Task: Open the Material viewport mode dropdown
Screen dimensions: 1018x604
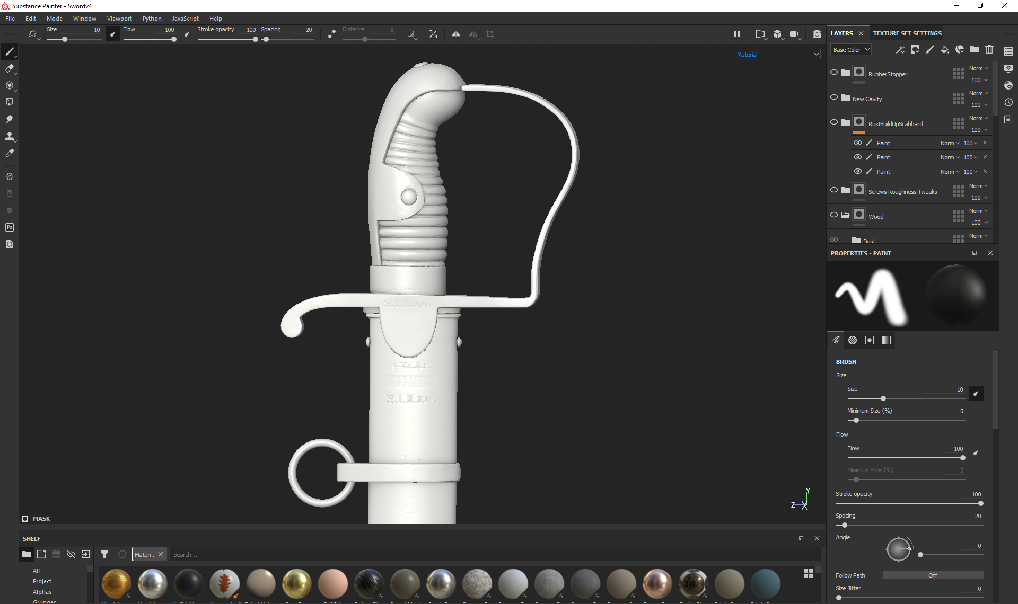Action: 777,54
